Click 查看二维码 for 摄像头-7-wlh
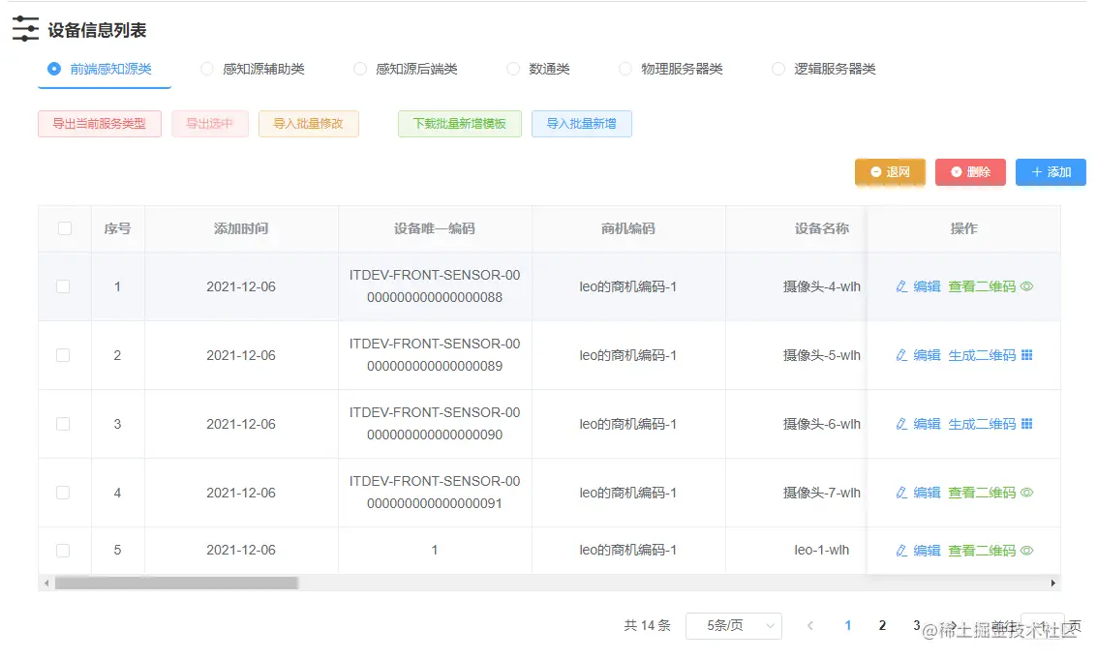The width and height of the screenshot is (1097, 660). coord(982,493)
